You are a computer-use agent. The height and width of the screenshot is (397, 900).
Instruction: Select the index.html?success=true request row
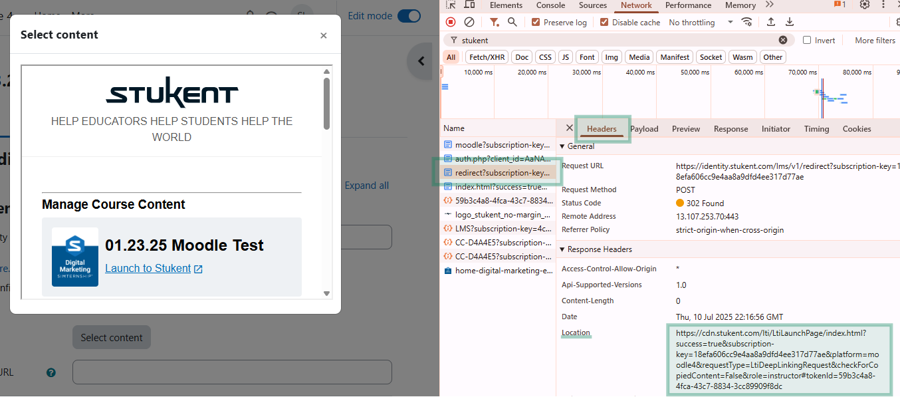(x=498, y=187)
